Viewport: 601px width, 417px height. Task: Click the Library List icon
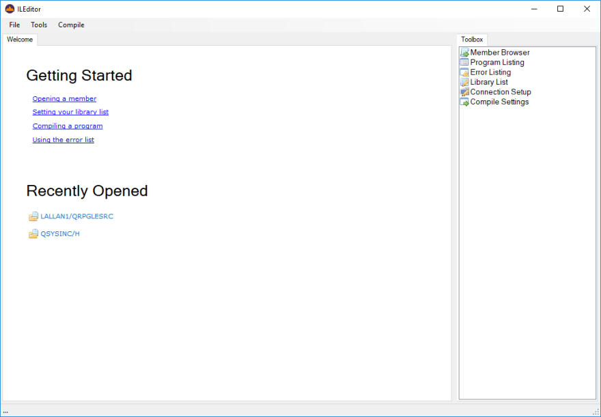pos(464,83)
